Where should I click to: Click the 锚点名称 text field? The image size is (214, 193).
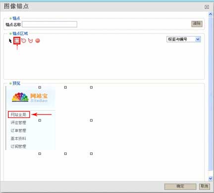(x=50, y=24)
